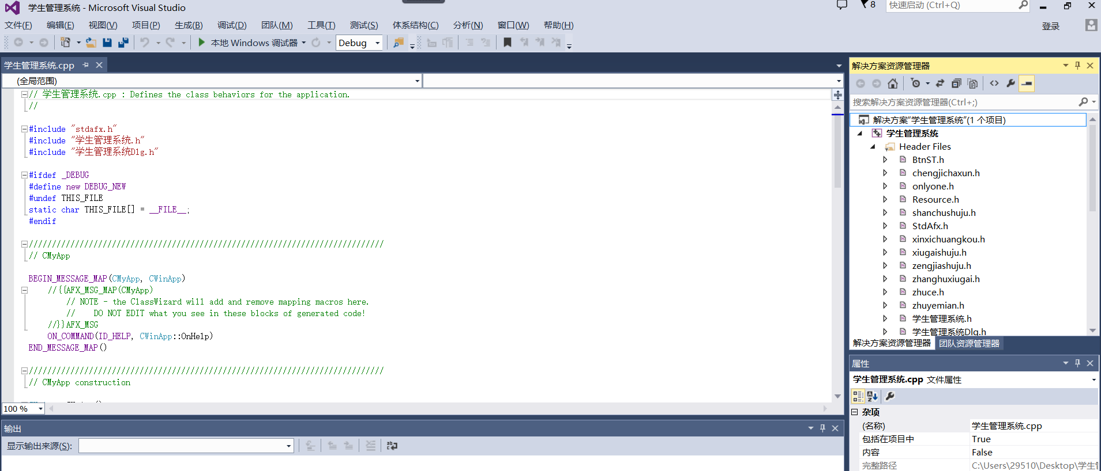
Task: Collapse the #ifdef _DEBUG code region
Action: pos(24,175)
